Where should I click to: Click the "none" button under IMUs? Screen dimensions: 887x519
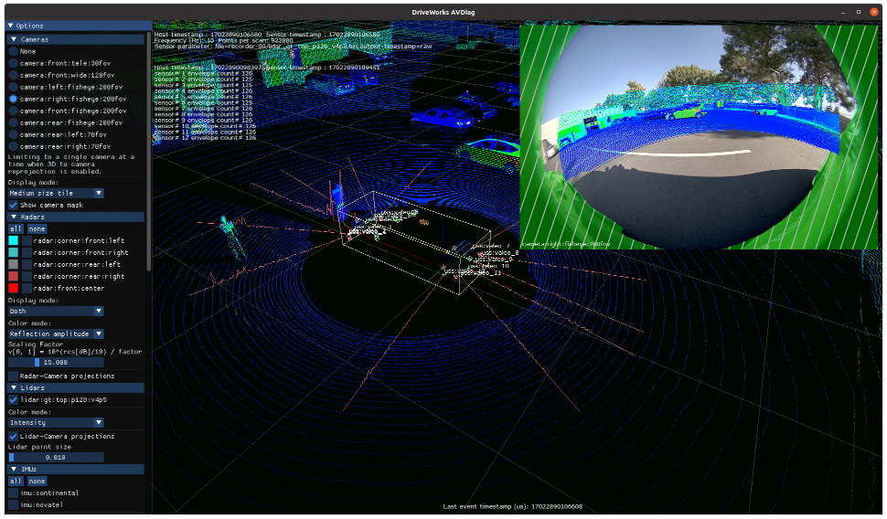click(x=37, y=481)
